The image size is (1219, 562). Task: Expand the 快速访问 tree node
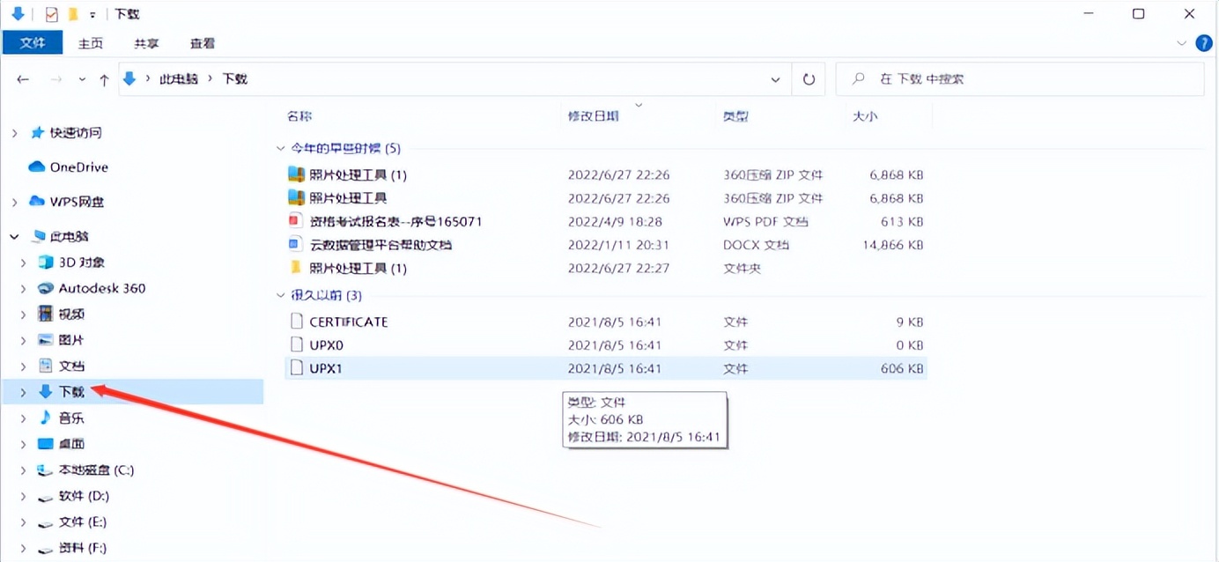coord(15,132)
